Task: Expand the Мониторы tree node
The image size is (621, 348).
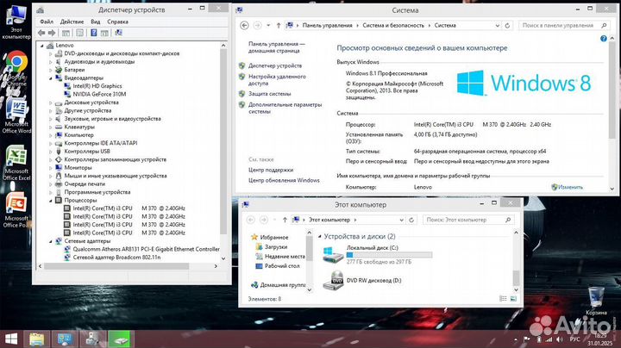Action: click(x=51, y=168)
